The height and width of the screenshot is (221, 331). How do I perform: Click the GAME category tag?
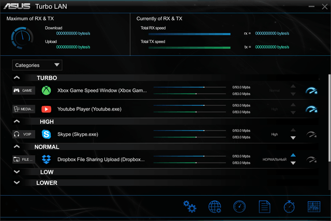click(x=24, y=90)
